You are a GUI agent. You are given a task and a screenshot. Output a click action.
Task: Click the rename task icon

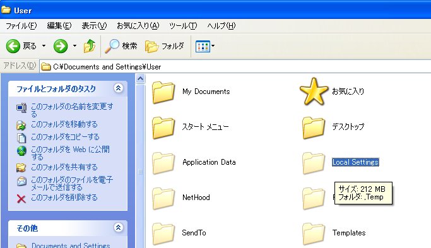pyautogui.click(x=21, y=108)
